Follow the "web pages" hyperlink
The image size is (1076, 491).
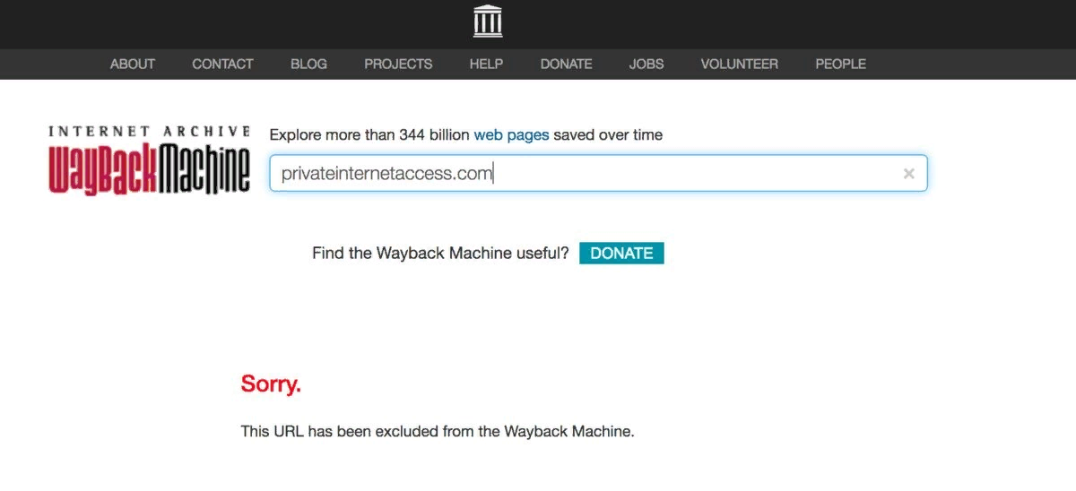(x=511, y=135)
